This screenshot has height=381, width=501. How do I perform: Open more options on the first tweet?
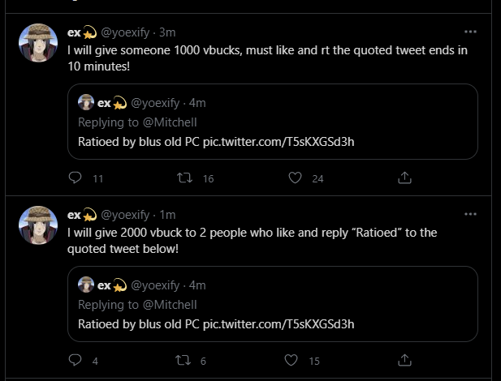(470, 32)
